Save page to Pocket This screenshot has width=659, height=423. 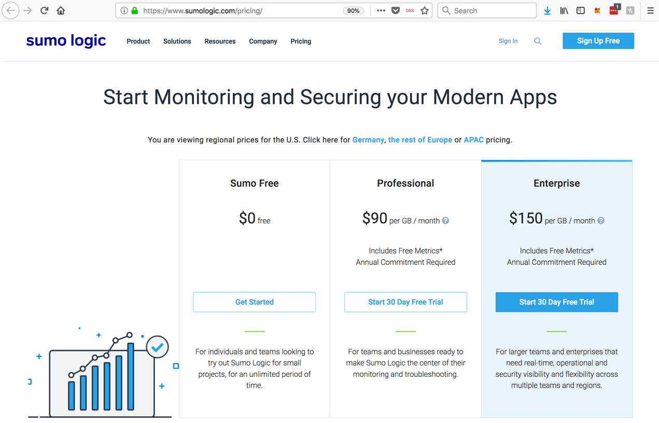396,10
